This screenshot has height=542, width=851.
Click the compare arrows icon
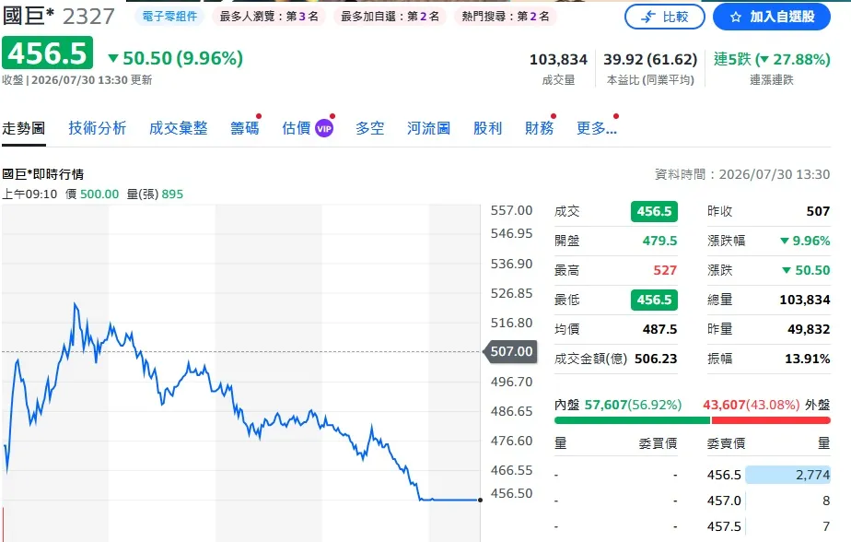pos(648,17)
